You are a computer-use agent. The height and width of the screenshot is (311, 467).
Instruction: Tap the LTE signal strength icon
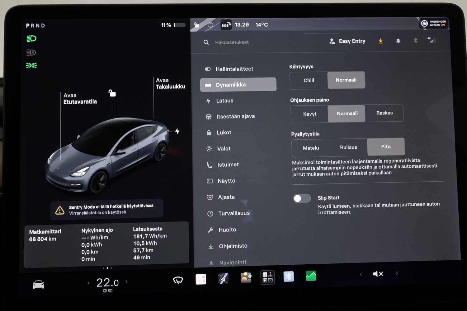[431, 40]
